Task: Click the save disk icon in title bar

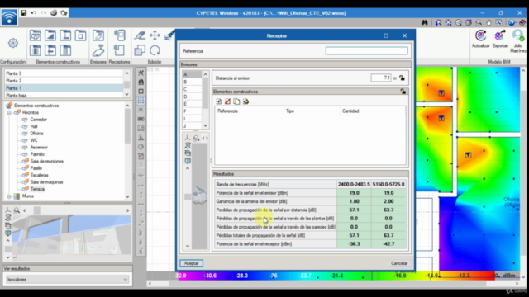Action: coord(23,13)
